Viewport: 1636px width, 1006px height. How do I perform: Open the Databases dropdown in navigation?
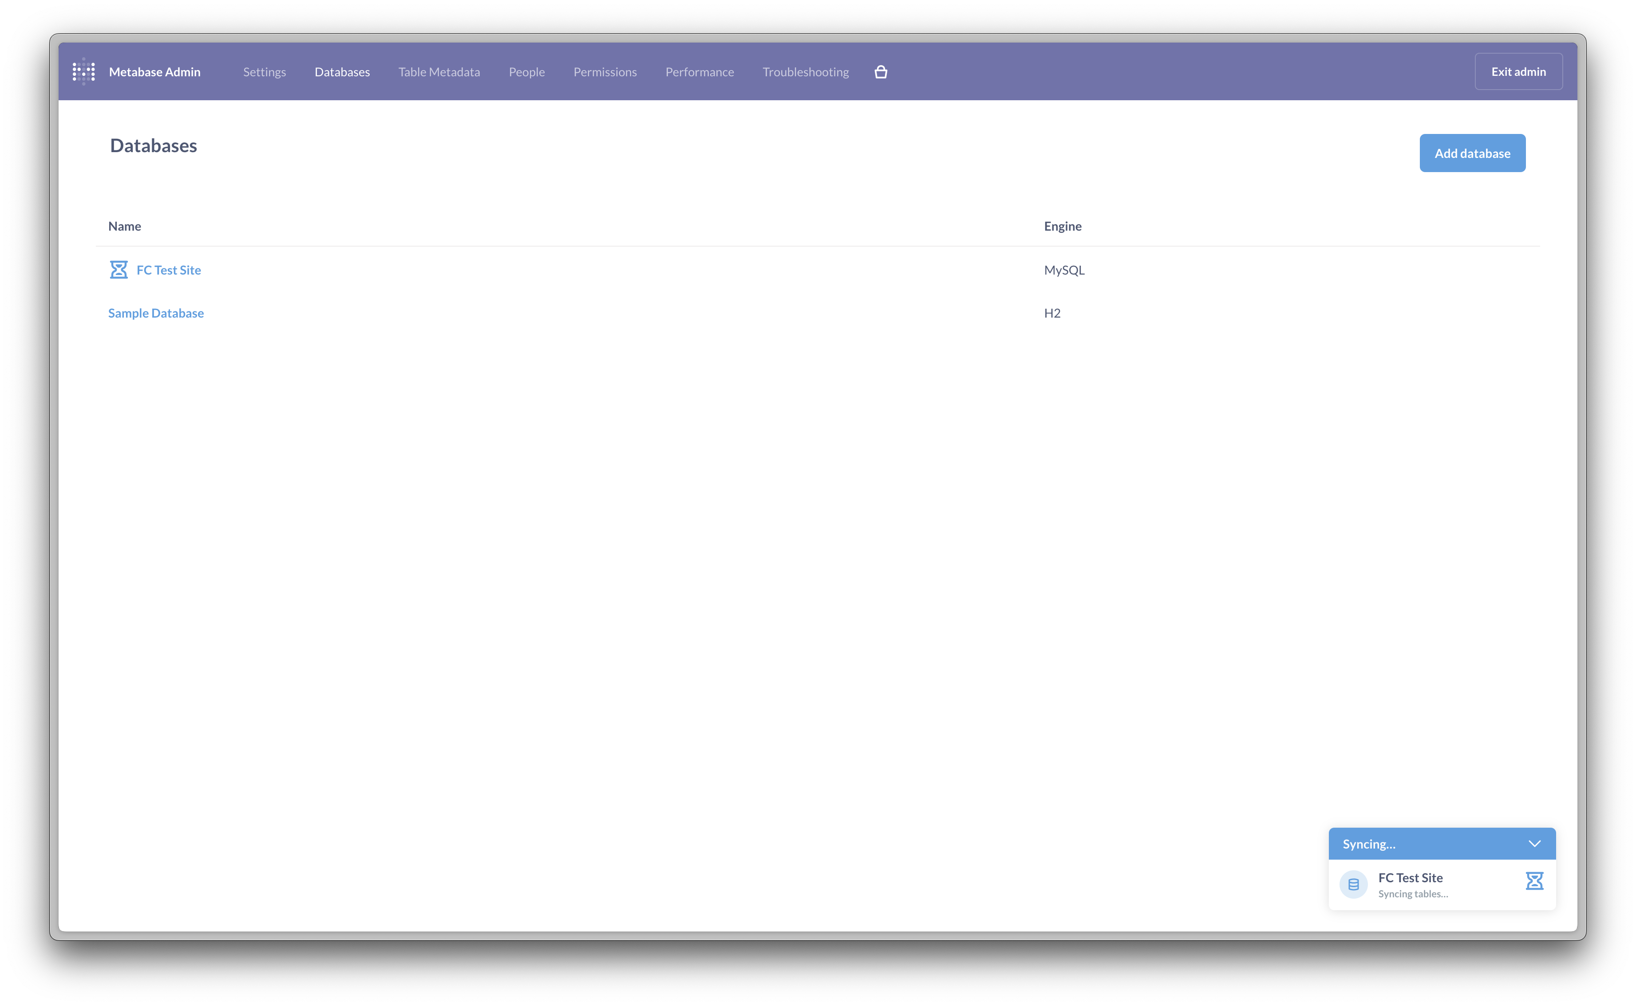pos(342,71)
